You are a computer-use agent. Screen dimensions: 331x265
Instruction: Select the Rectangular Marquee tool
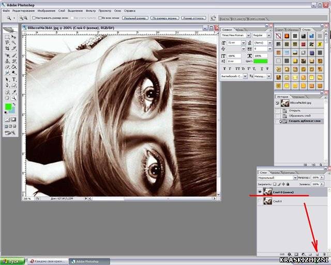pos(7,37)
